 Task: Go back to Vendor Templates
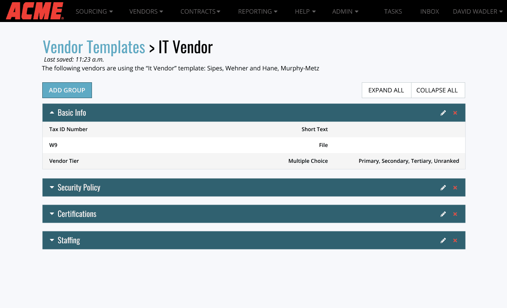tap(94, 47)
